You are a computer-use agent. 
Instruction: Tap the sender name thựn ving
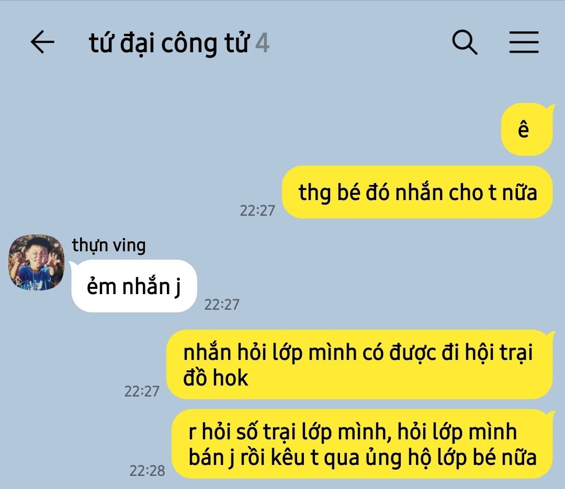(109, 246)
